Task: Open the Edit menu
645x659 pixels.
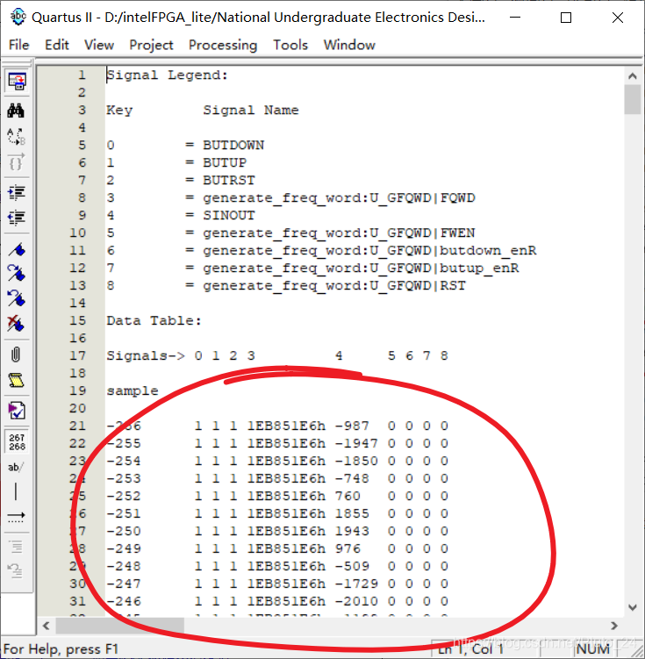Action: point(57,45)
